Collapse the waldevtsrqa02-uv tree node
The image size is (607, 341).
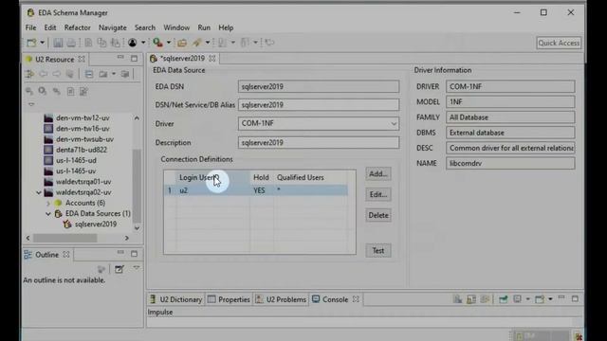(39, 192)
